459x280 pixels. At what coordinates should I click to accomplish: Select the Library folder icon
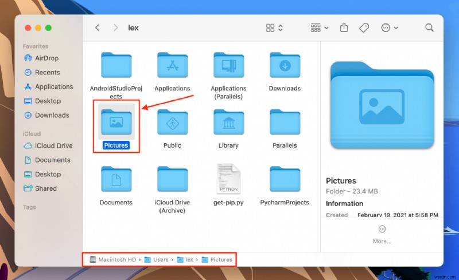(x=228, y=122)
